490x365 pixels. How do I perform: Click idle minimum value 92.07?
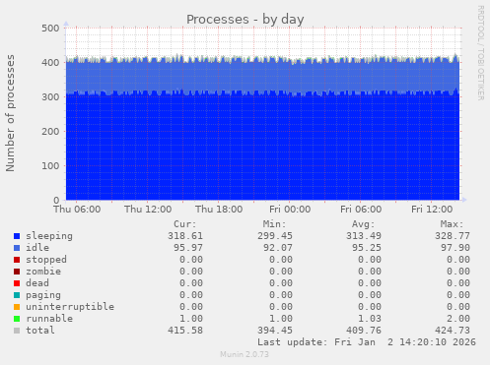pyautogui.click(x=278, y=248)
